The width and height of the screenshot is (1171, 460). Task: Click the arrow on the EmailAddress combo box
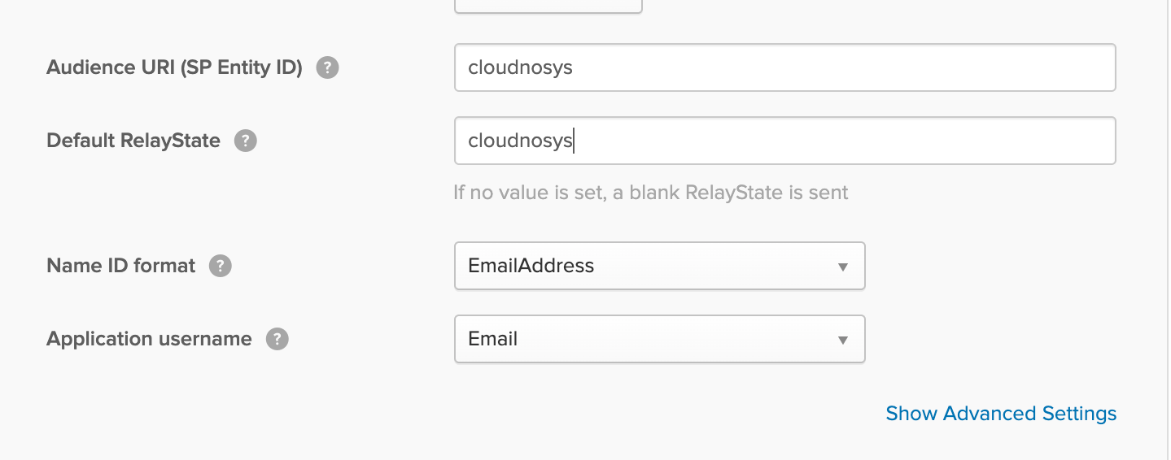(x=843, y=267)
